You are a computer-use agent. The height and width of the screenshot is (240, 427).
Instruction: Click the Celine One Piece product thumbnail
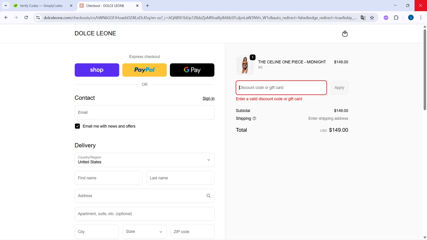point(245,65)
